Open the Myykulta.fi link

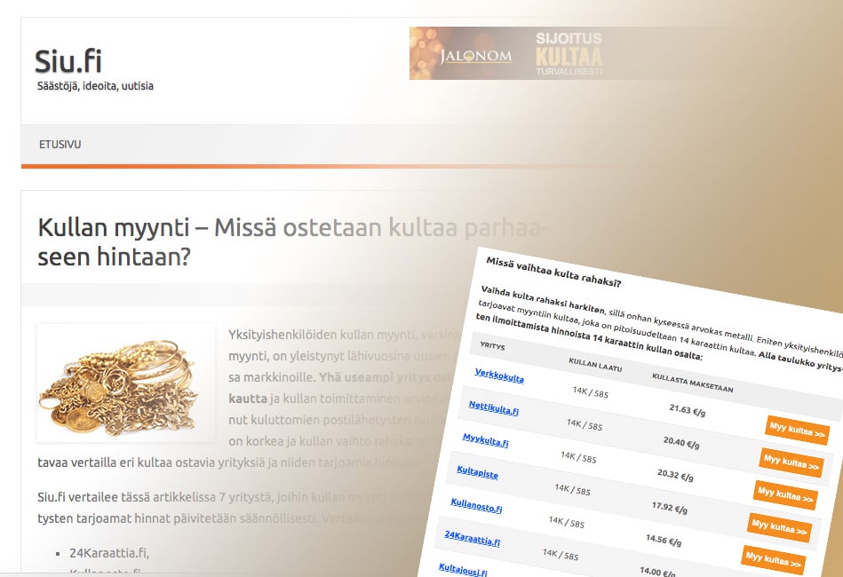point(486,440)
